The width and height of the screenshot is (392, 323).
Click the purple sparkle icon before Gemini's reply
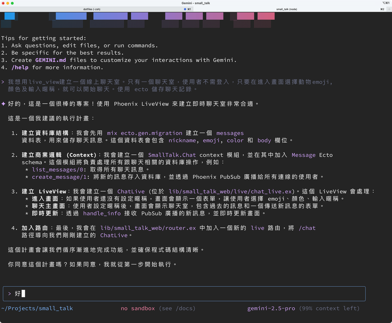pos(3,104)
